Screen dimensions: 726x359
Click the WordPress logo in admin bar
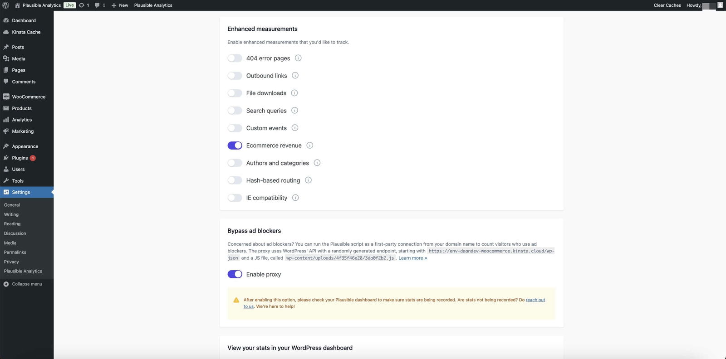tap(5, 5)
